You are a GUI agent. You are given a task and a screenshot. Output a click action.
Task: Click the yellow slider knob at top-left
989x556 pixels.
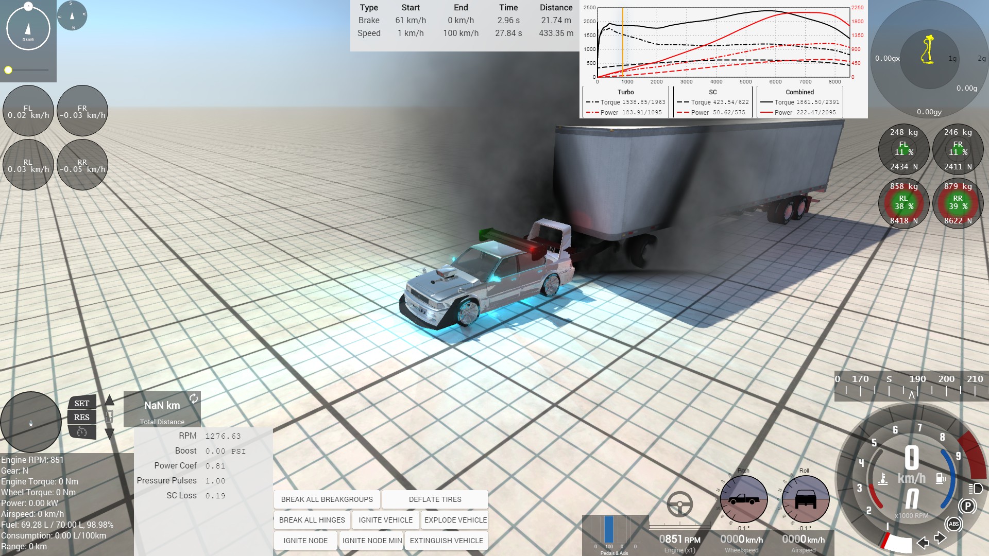point(8,70)
